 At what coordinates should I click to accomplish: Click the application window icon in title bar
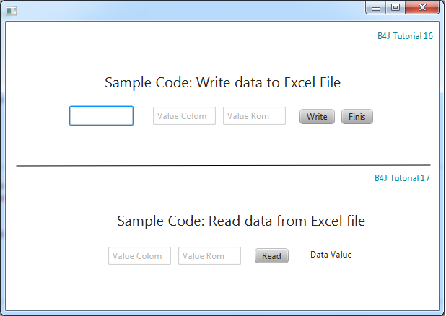click(x=11, y=10)
